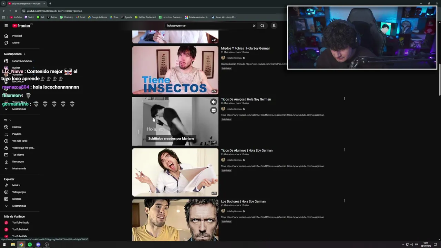Open Miedos Y Fobias video title
The height and width of the screenshot is (248, 441).
[x=246, y=49]
